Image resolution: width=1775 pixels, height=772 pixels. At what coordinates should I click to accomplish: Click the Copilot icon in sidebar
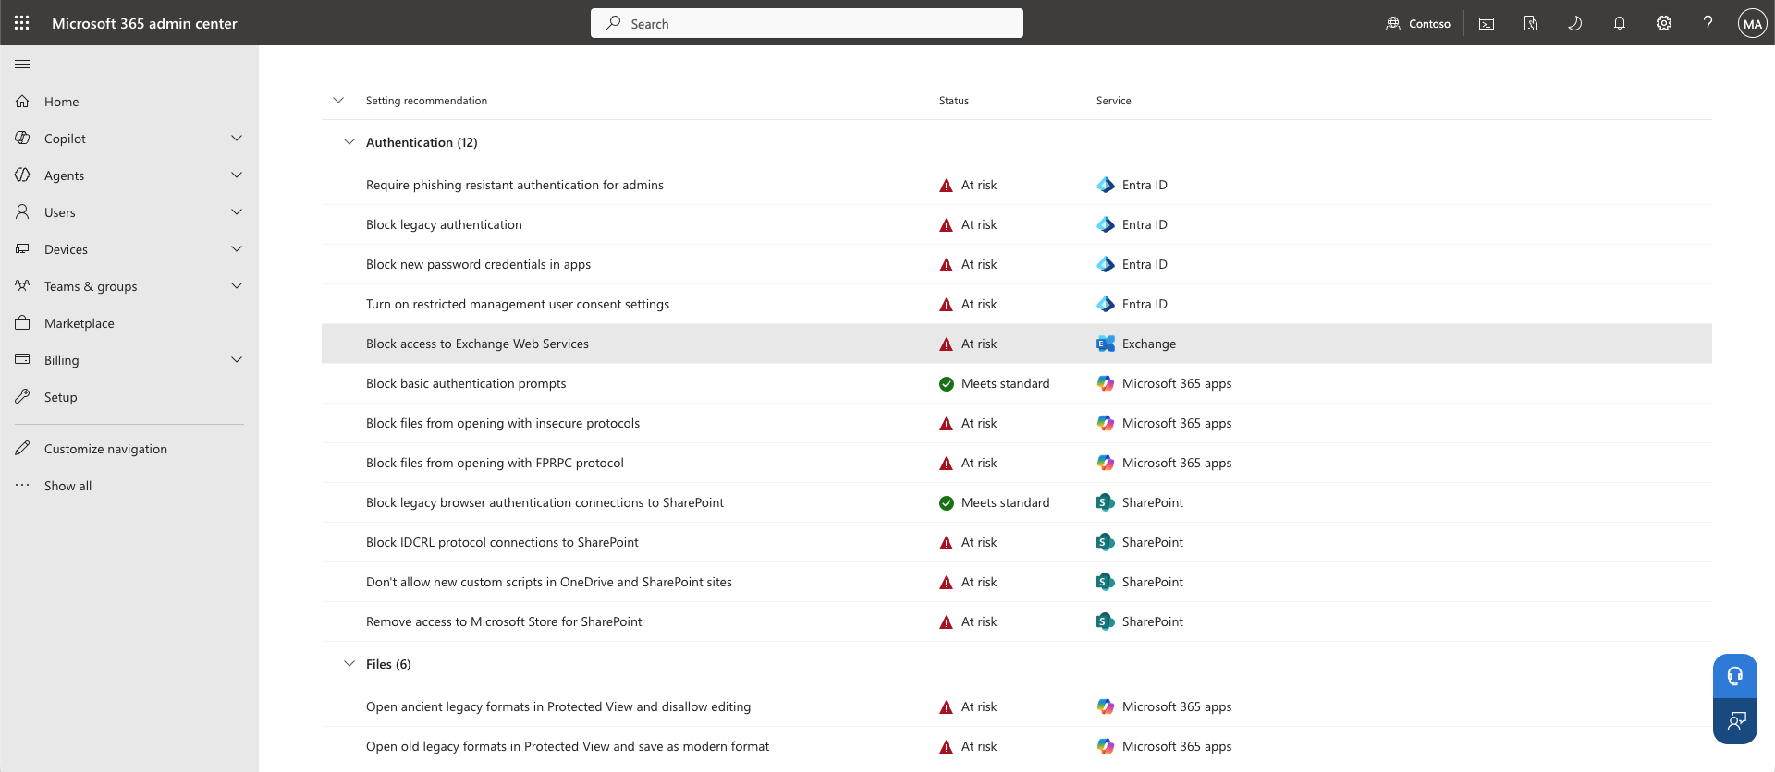22,138
